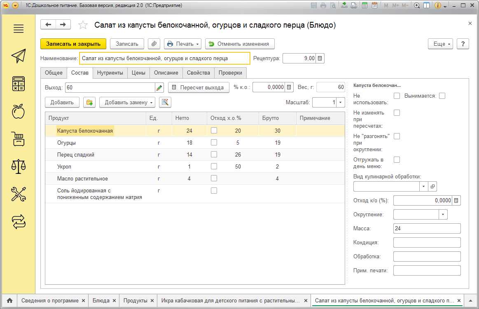The height and width of the screenshot is (309, 479).
Task: Open calculator for % к.о. field
Action: point(289,87)
